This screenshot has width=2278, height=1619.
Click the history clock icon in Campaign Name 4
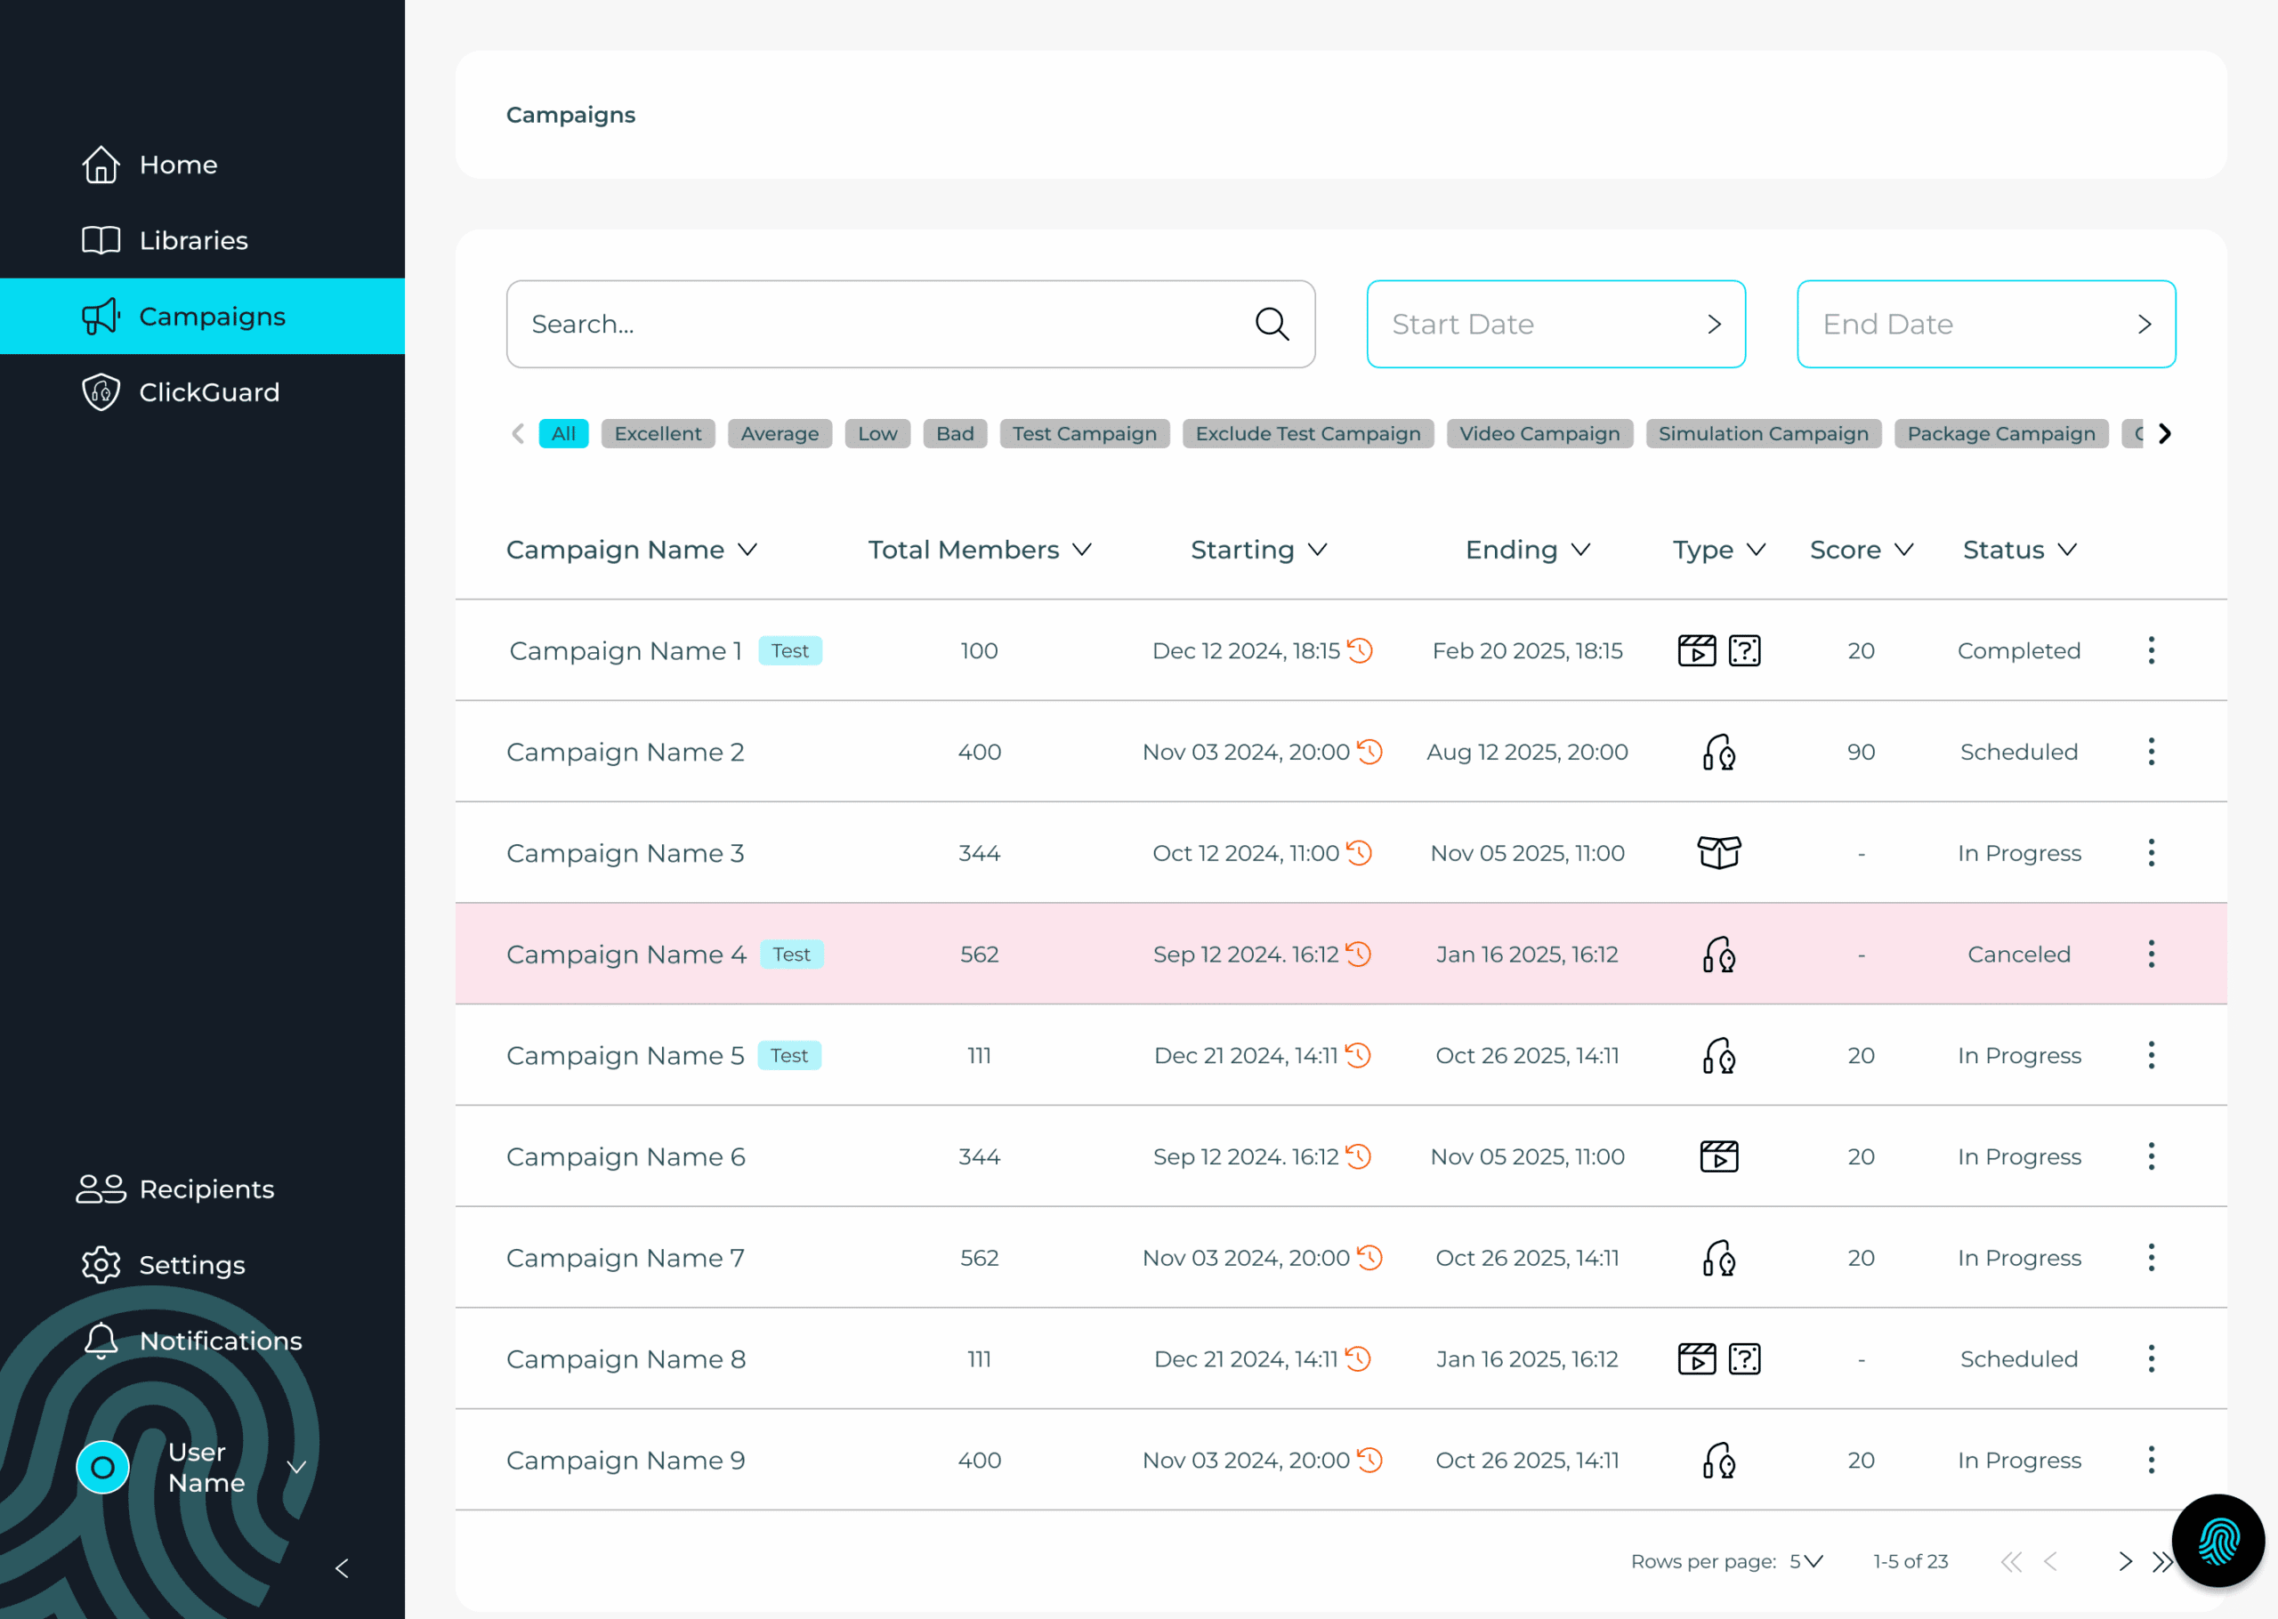click(x=1358, y=954)
